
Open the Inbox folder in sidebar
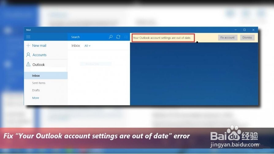coord(46,75)
